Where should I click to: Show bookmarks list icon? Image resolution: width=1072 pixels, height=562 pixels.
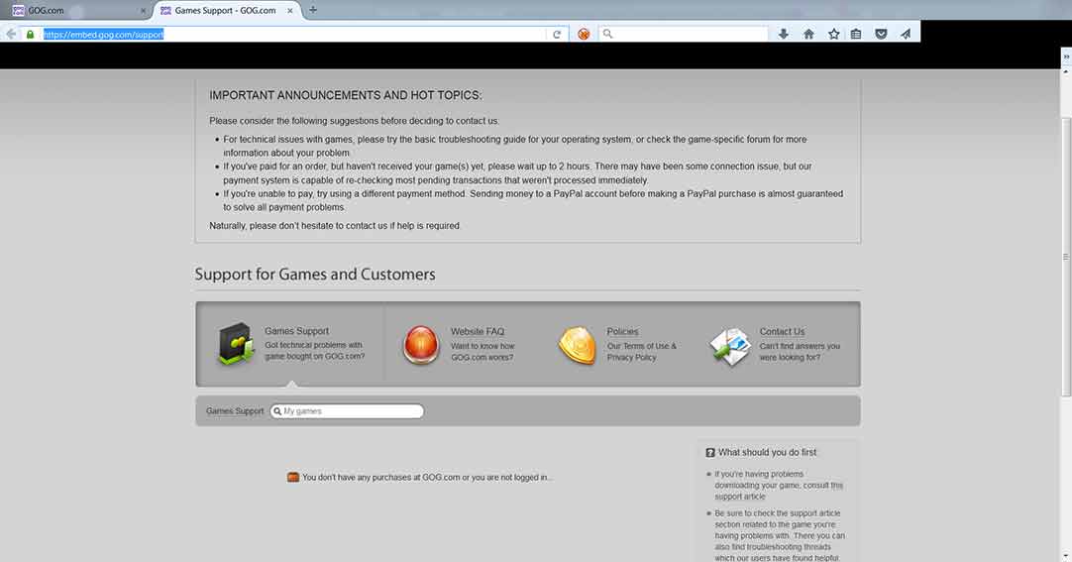pos(856,34)
